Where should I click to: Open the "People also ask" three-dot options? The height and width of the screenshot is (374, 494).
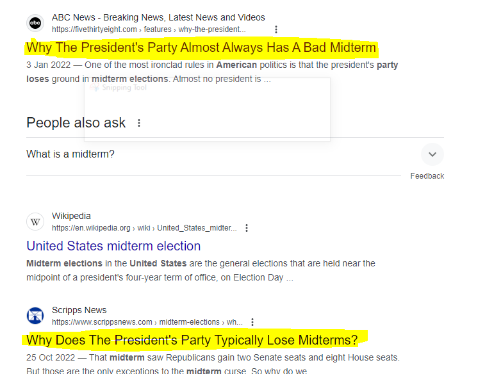click(x=139, y=123)
